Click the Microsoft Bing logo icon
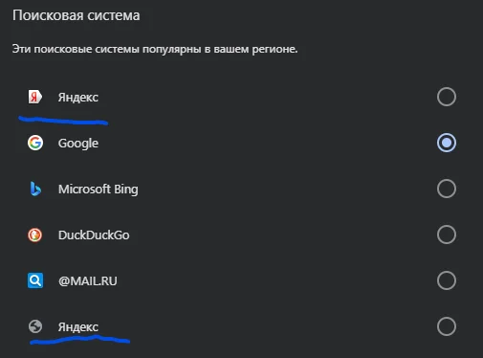The width and height of the screenshot is (483, 358). pos(35,189)
